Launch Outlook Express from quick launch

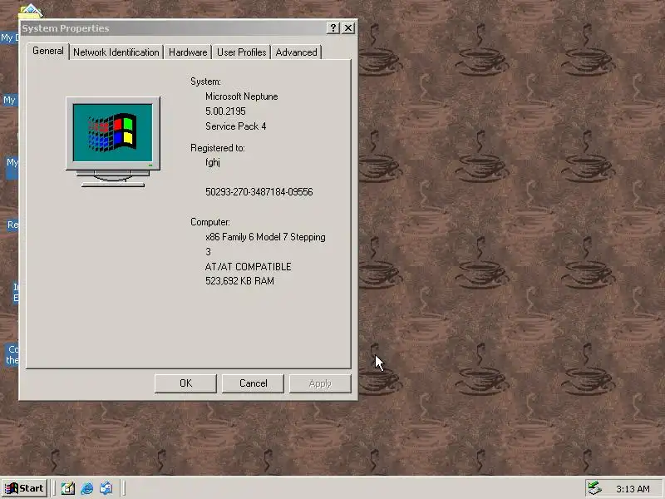click(x=106, y=488)
